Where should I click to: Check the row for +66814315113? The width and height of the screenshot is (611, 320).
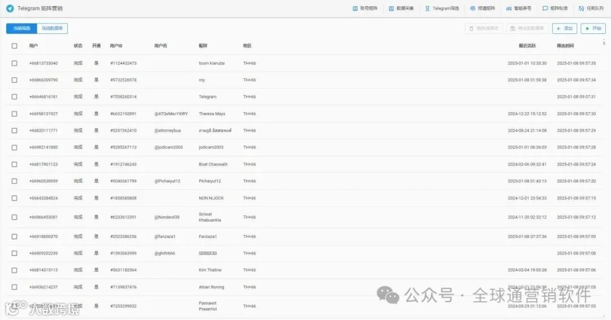pos(14,270)
